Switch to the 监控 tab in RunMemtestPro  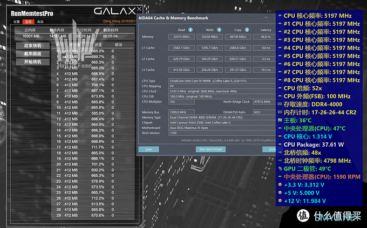pyautogui.click(x=28, y=22)
